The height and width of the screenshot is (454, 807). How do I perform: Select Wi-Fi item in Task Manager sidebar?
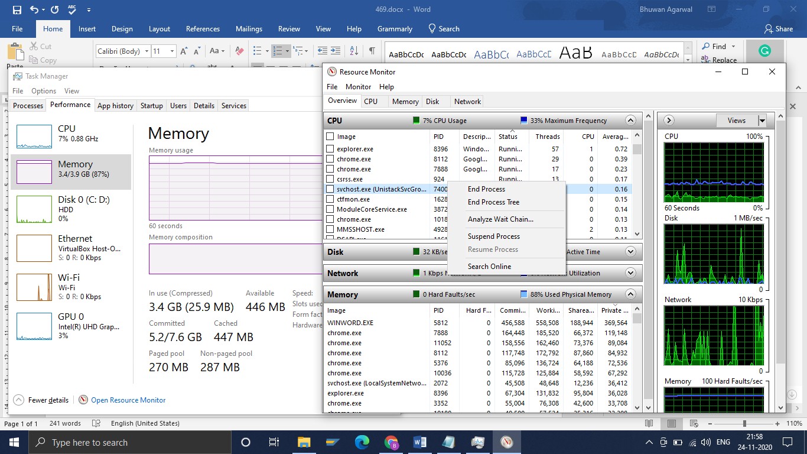coord(71,287)
